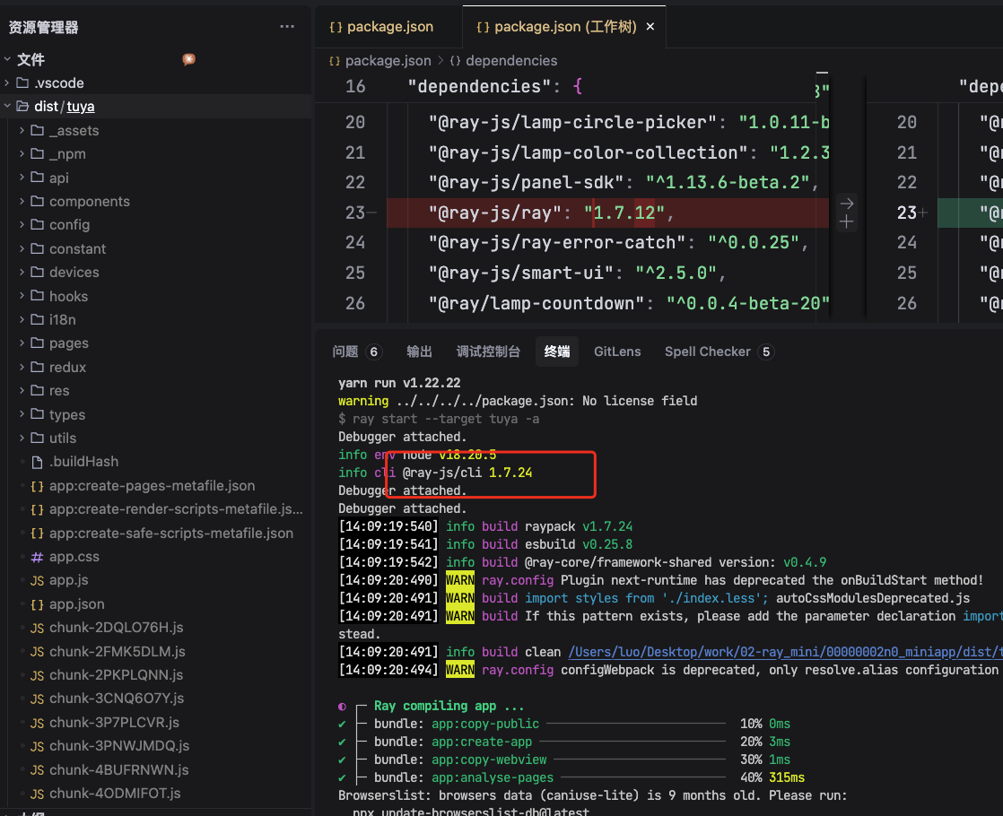The width and height of the screenshot is (1003, 816).
Task: Open the 输出 panel tab
Action: (420, 352)
